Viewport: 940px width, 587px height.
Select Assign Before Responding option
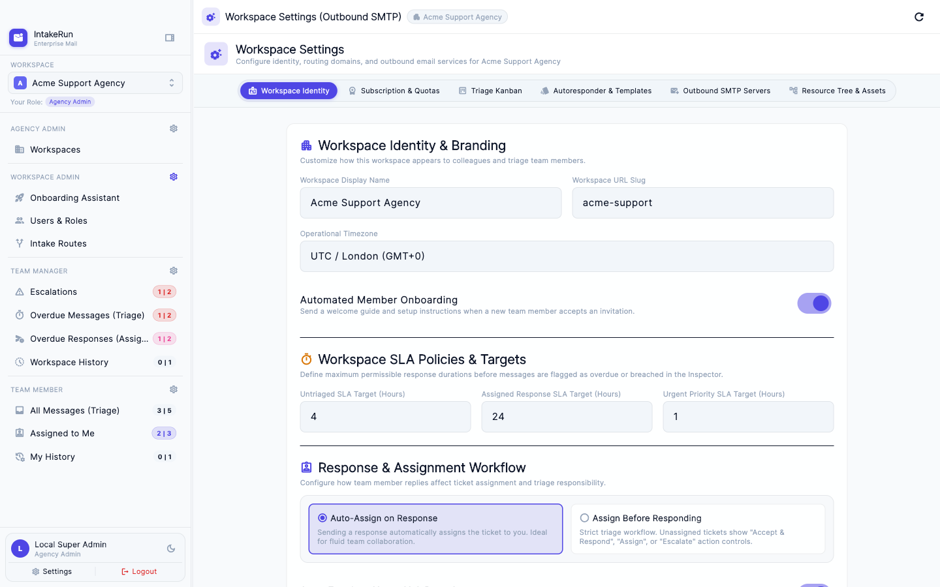click(698, 529)
